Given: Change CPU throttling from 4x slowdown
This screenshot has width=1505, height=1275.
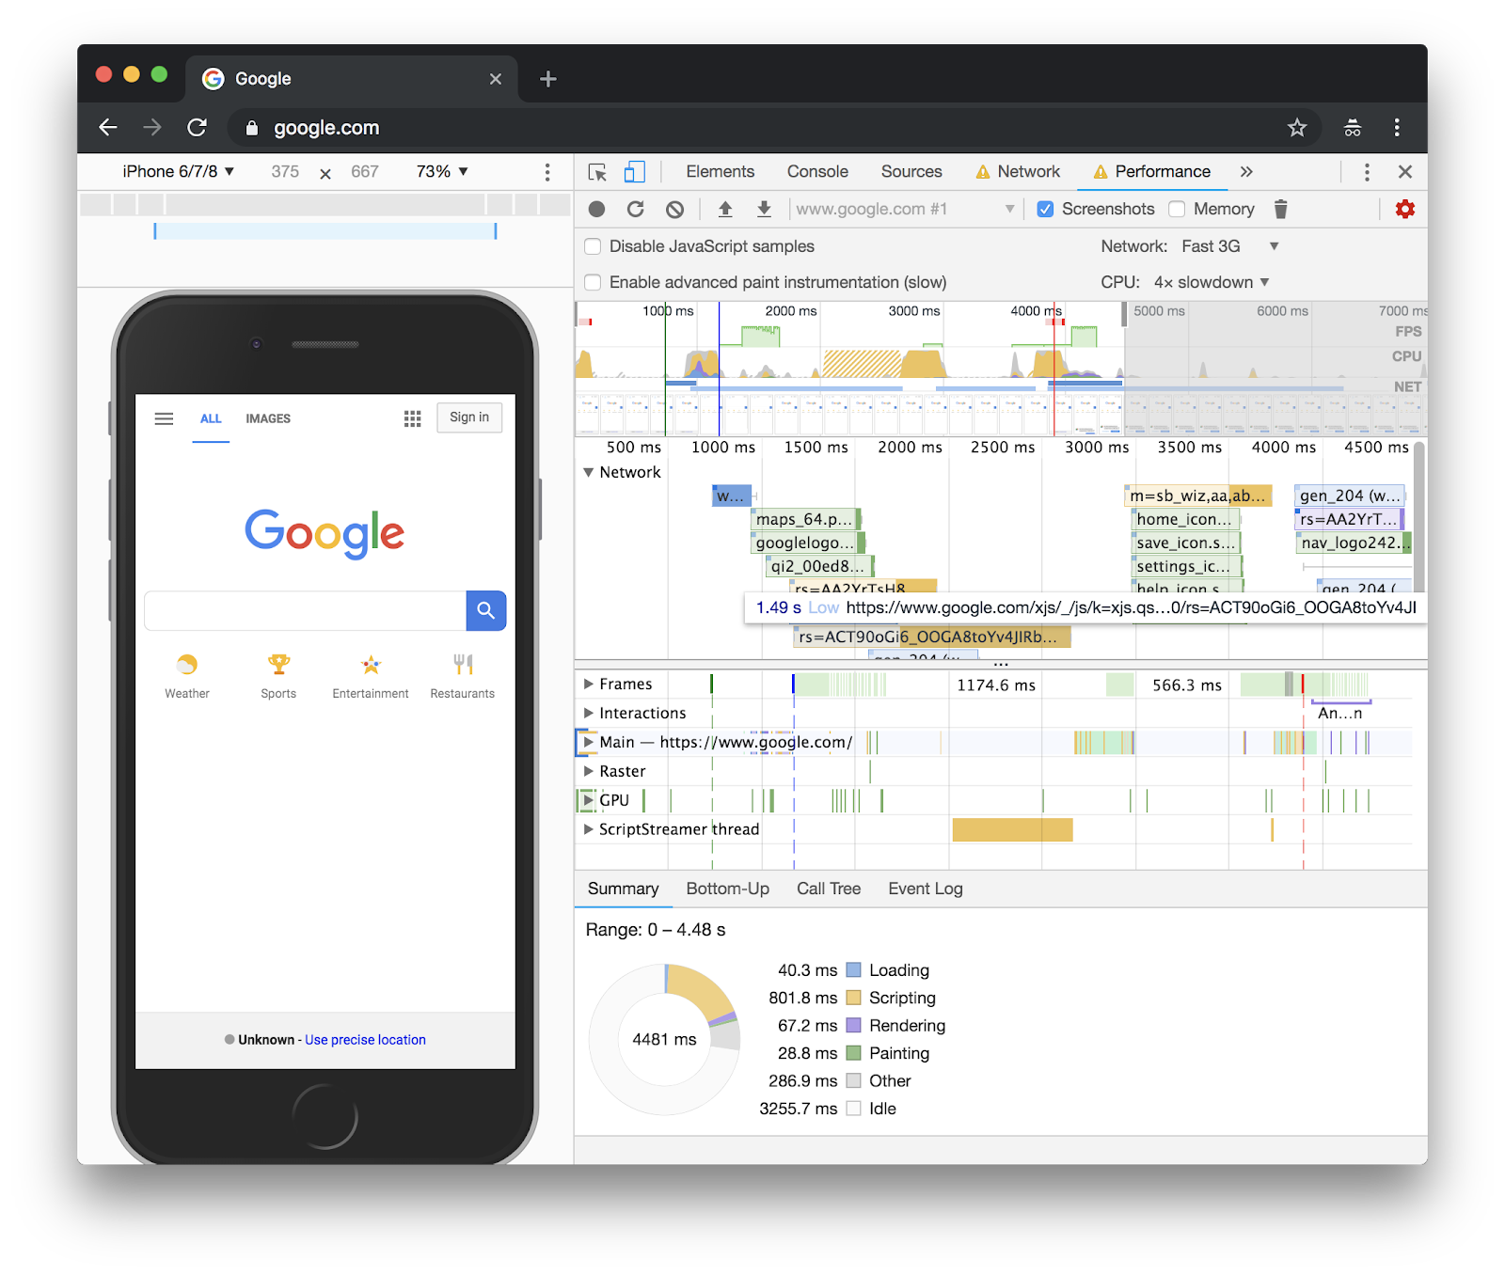Looking at the screenshot, I should [1212, 282].
